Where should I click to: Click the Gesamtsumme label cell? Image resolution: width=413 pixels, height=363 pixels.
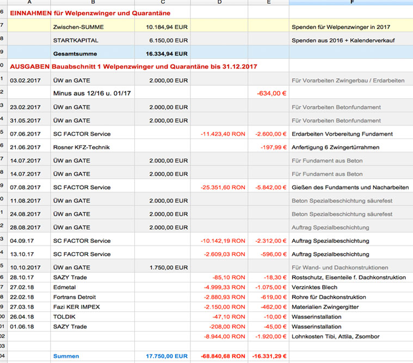click(x=93, y=52)
